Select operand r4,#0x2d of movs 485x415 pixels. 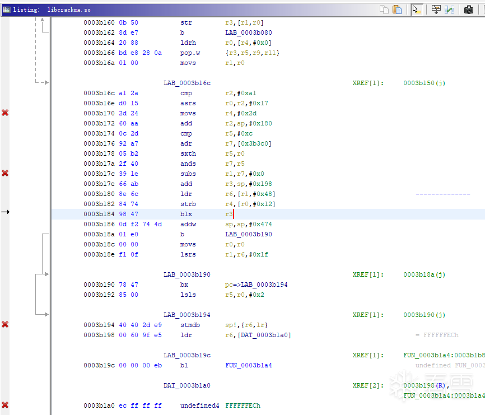[x=241, y=114]
